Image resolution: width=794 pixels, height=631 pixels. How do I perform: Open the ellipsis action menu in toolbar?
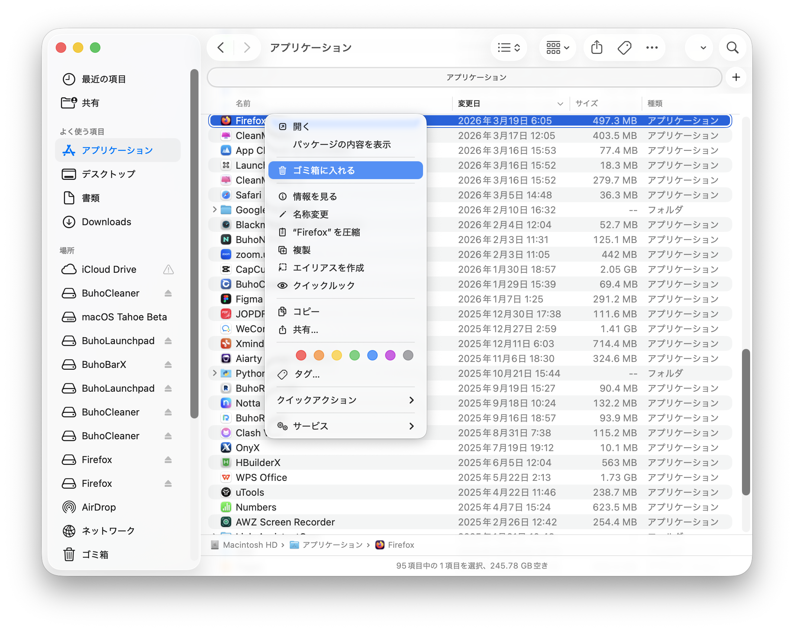point(652,48)
